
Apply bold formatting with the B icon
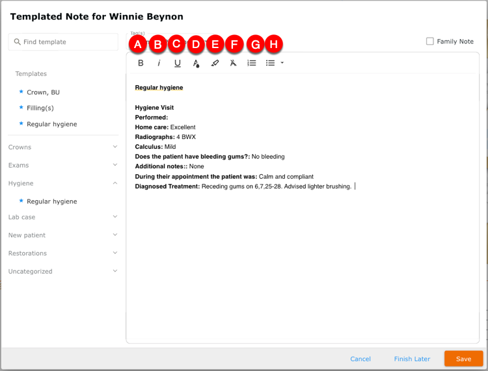(141, 63)
